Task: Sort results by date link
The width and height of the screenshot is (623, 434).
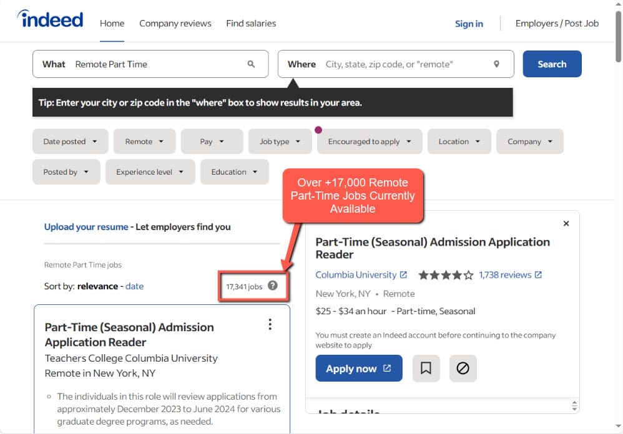Action: click(134, 286)
